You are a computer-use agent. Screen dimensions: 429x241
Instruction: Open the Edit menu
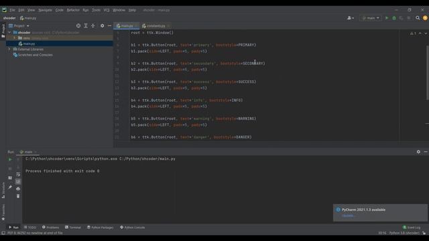(21, 10)
